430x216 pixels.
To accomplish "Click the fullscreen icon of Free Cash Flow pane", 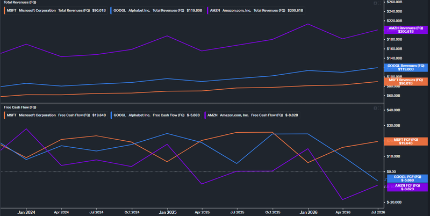I will pyautogui.click(x=379, y=109).
